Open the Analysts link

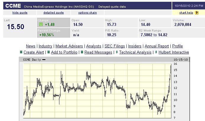click(x=94, y=46)
